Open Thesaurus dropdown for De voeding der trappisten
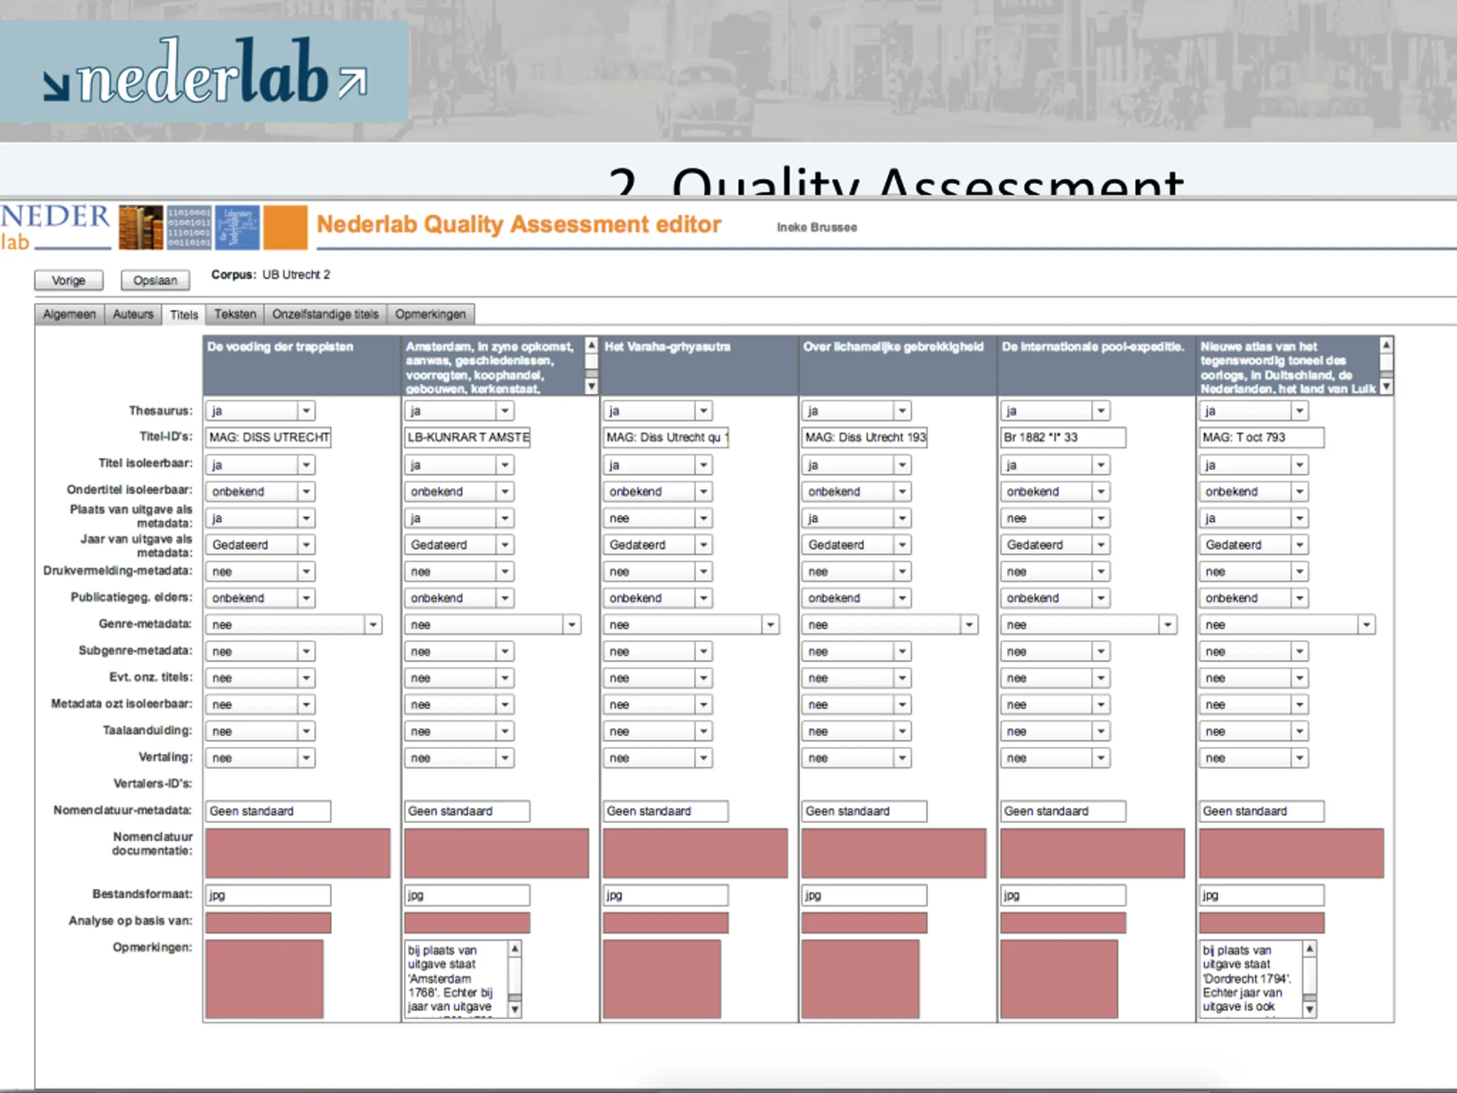The height and width of the screenshot is (1093, 1457). click(x=260, y=411)
